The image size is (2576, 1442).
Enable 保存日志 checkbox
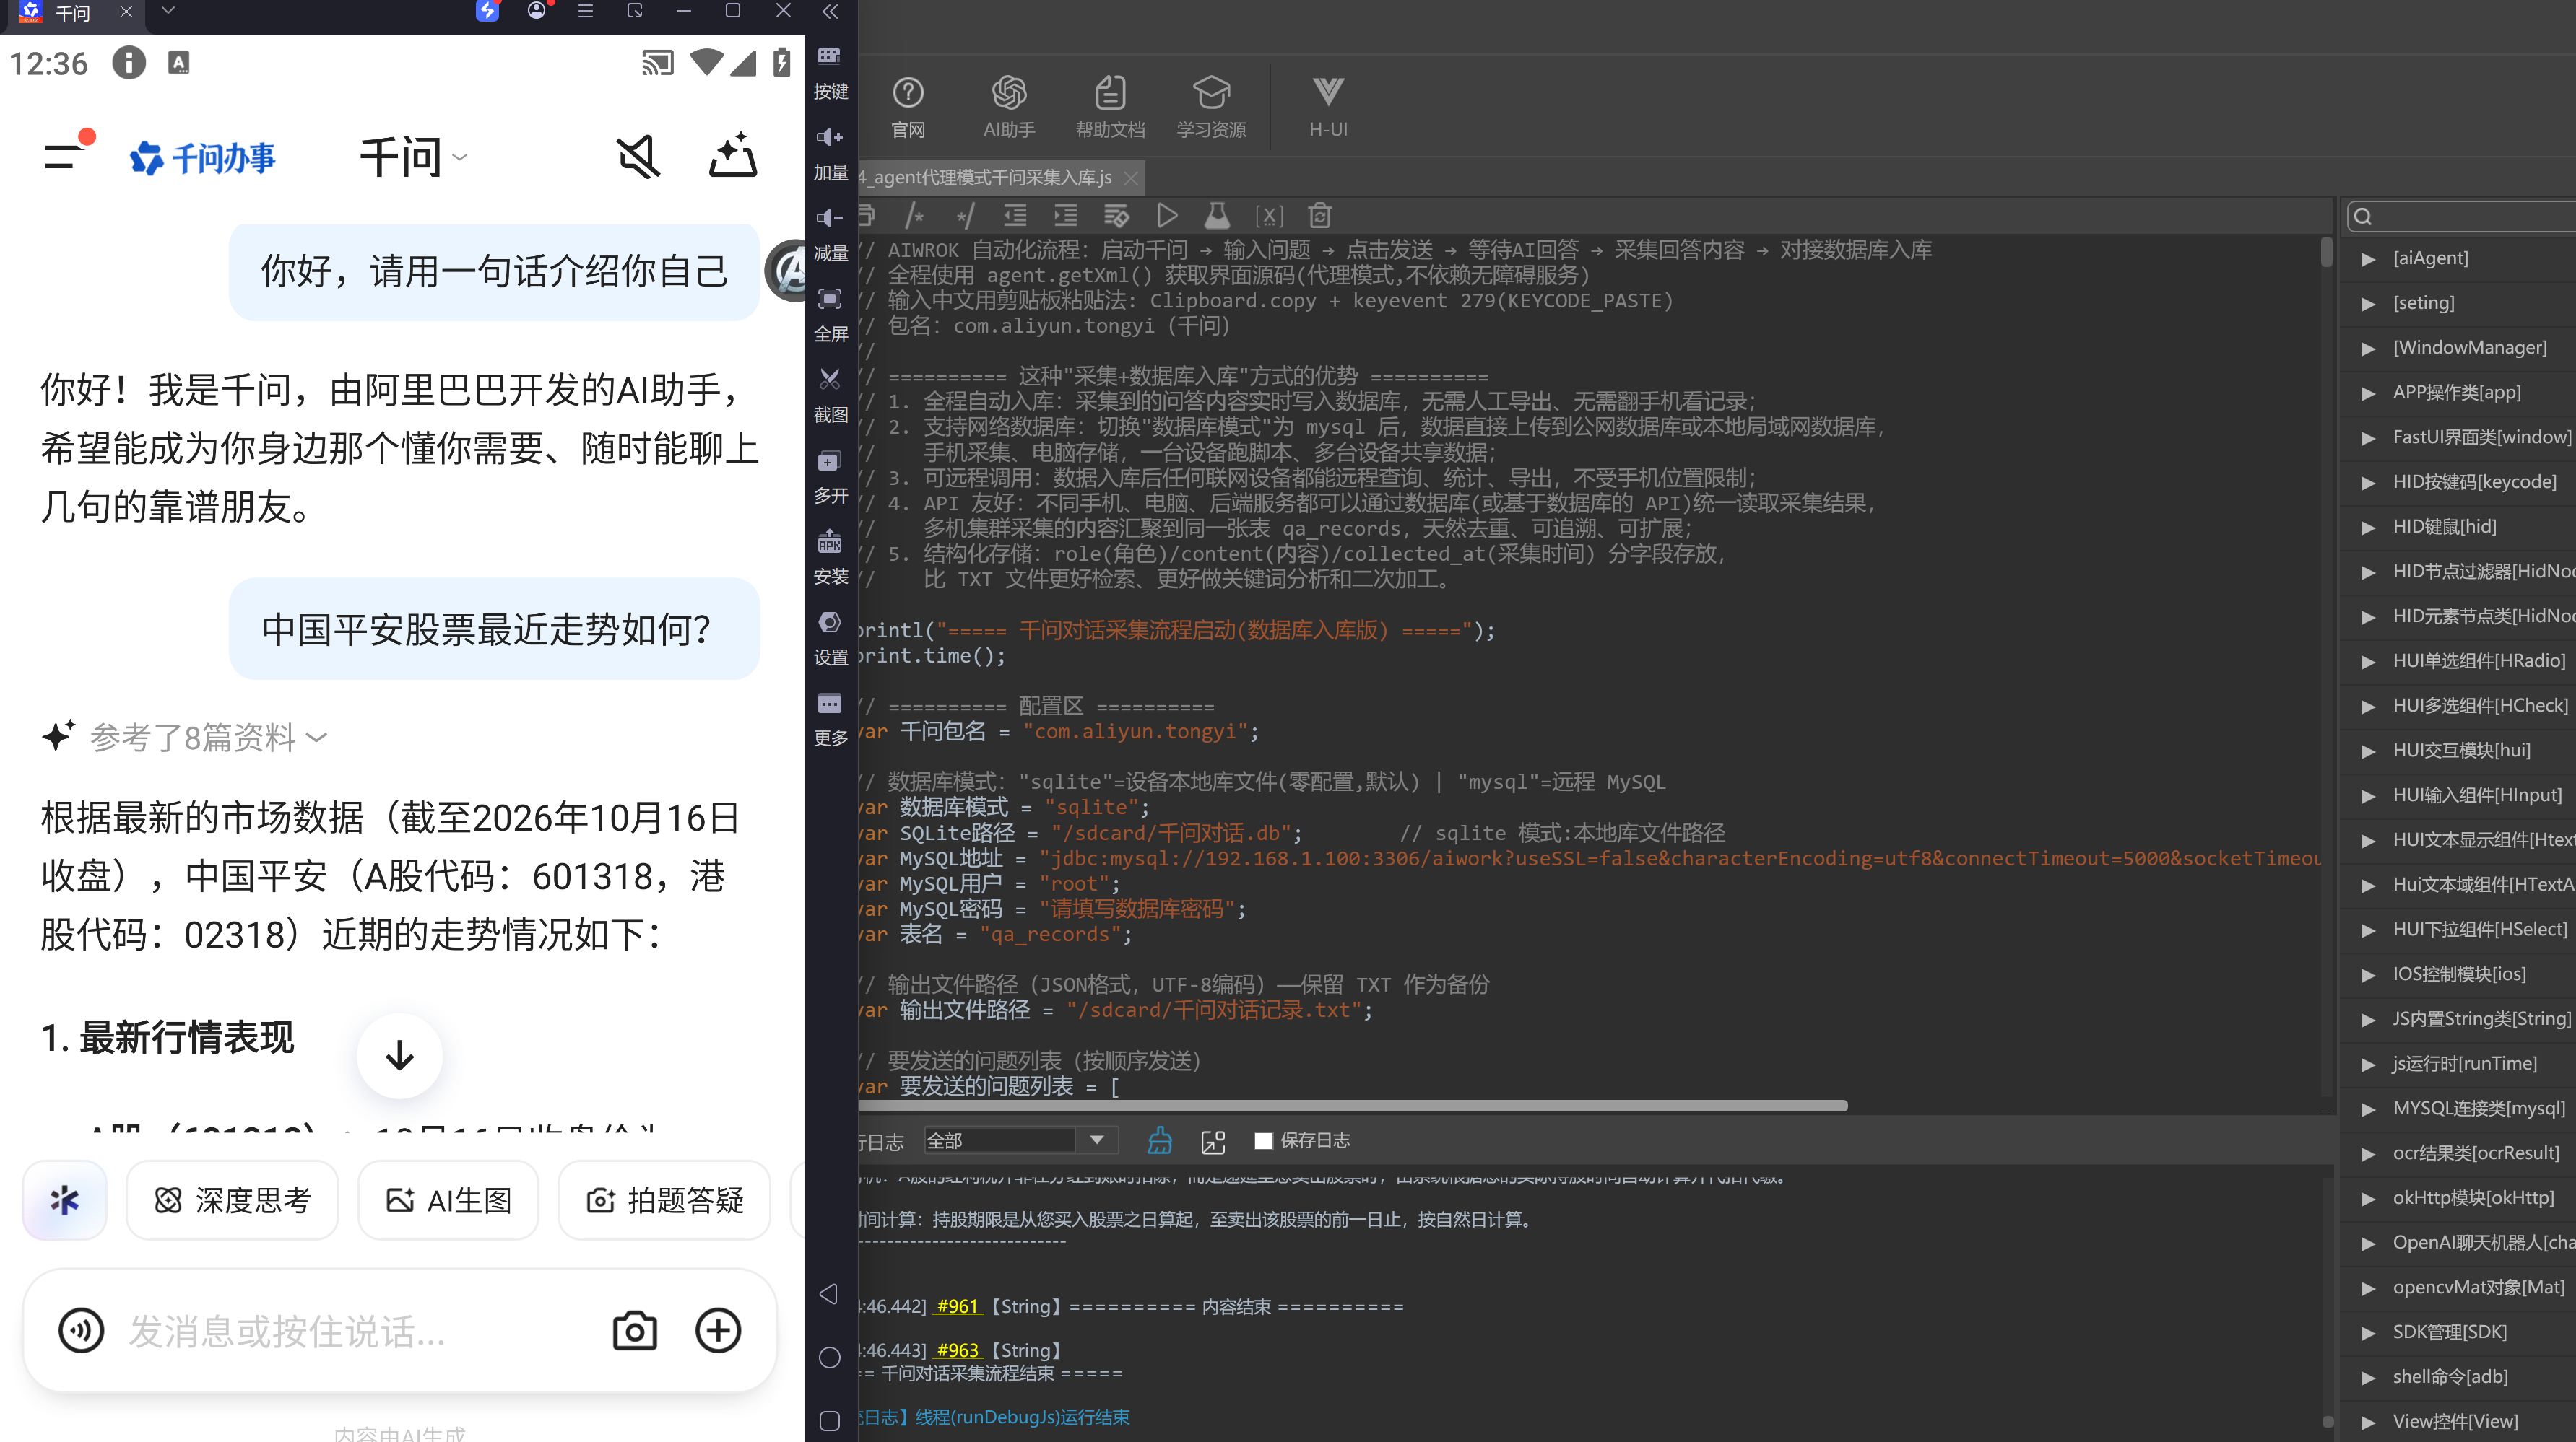1264,1140
